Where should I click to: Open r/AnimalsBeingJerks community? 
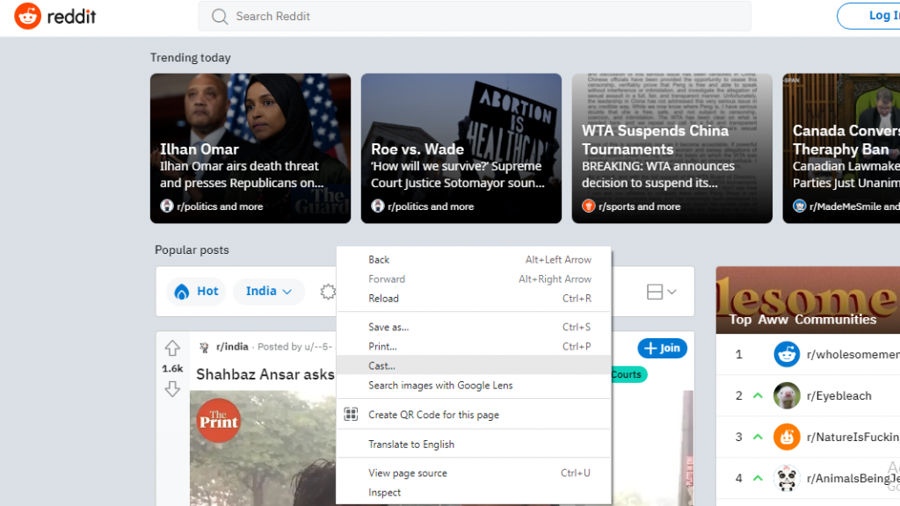click(x=853, y=479)
